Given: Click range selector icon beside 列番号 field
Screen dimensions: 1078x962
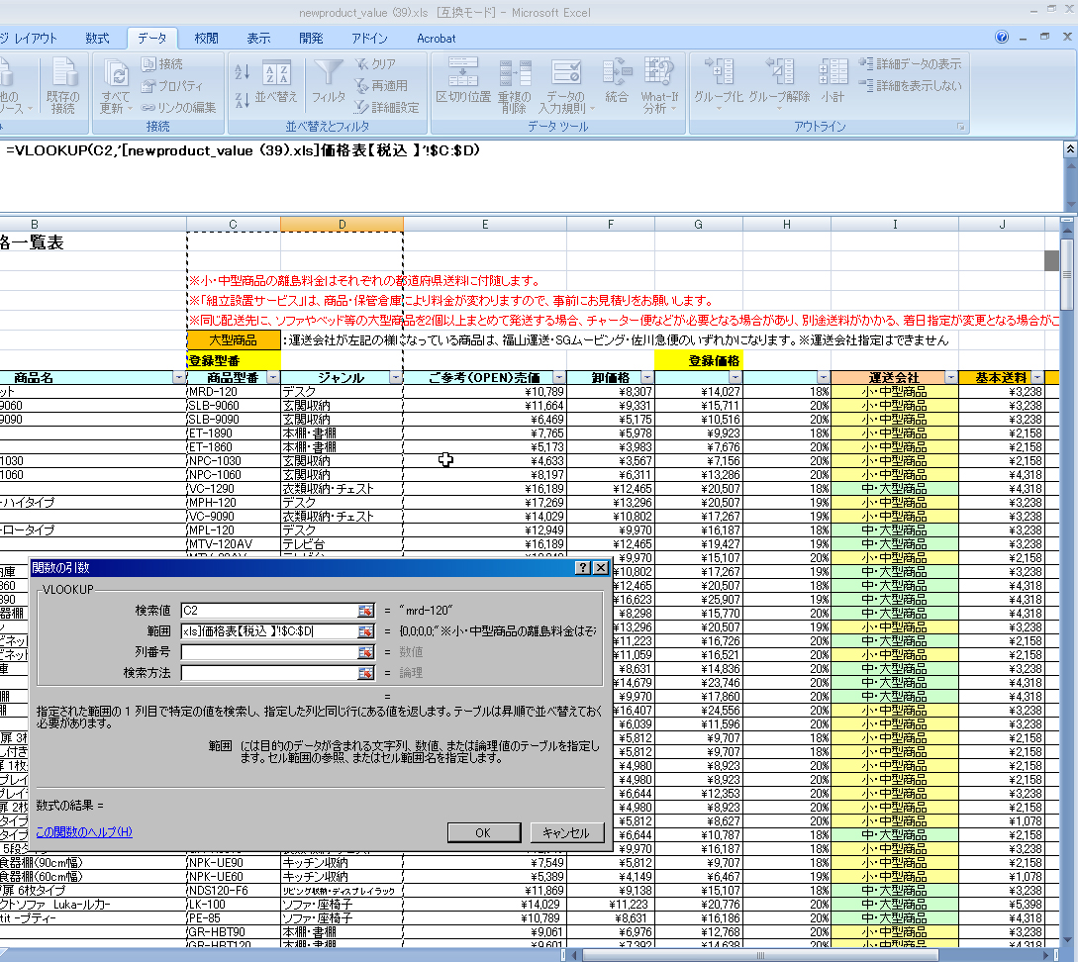Looking at the screenshot, I should pyautogui.click(x=365, y=651).
